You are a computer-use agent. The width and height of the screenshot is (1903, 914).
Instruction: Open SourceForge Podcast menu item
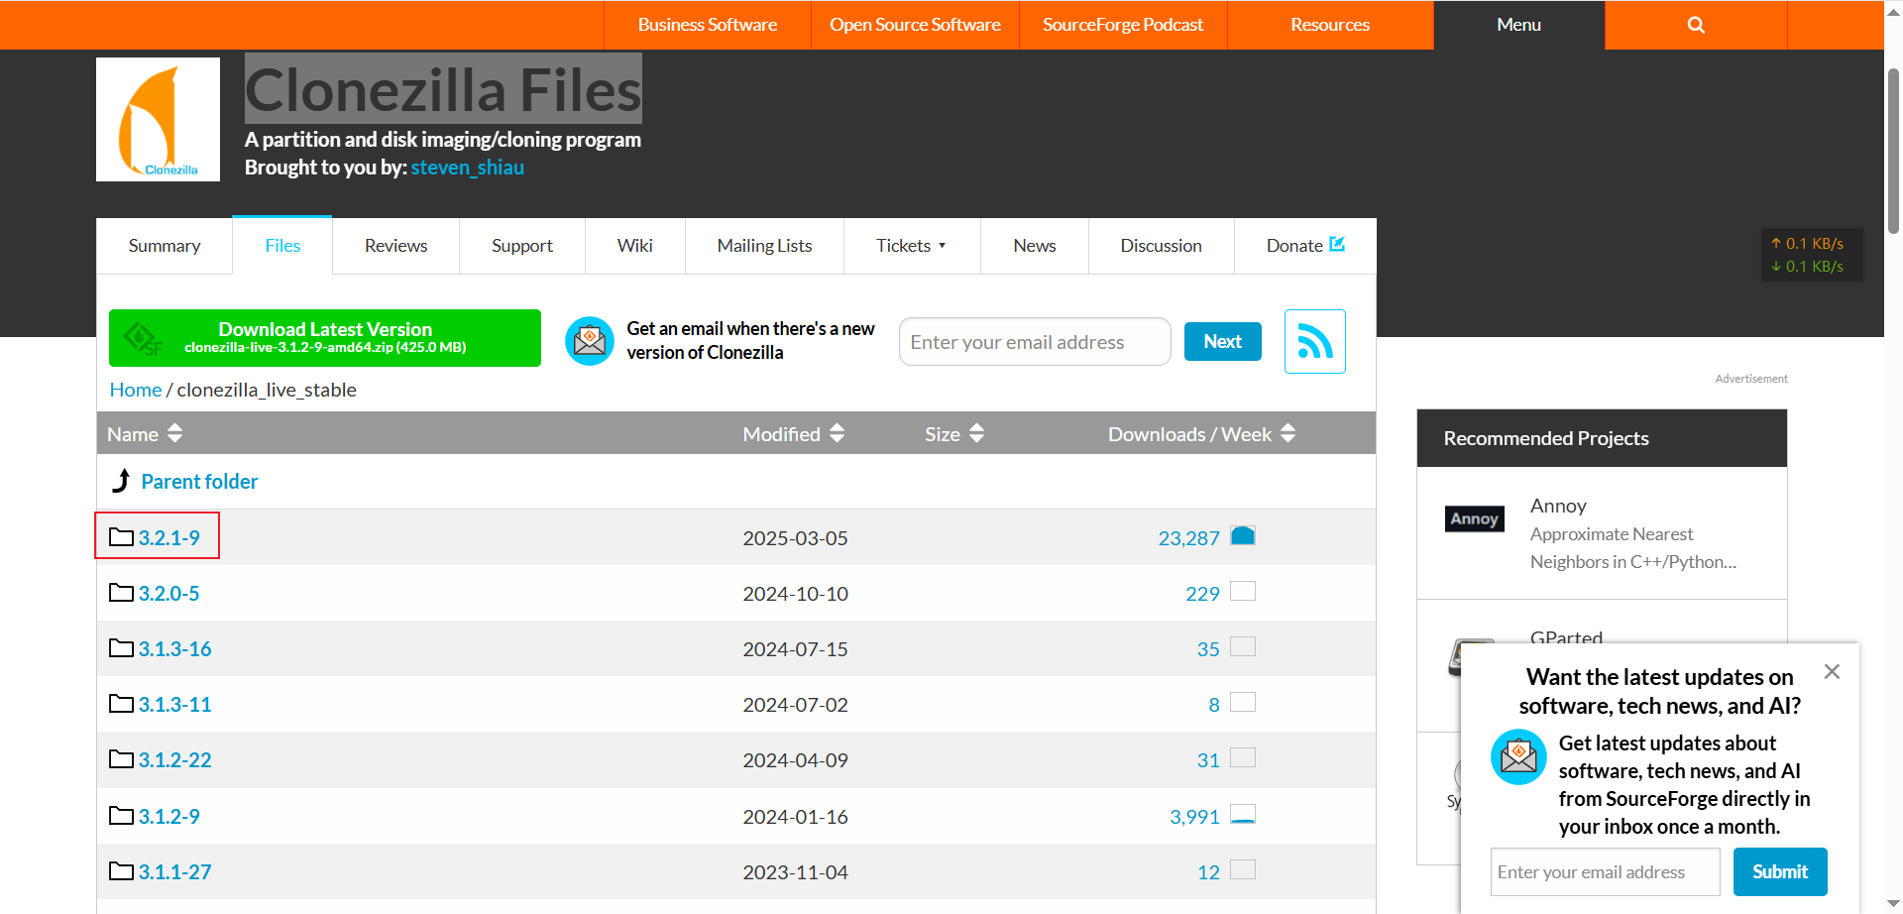(x=1123, y=25)
